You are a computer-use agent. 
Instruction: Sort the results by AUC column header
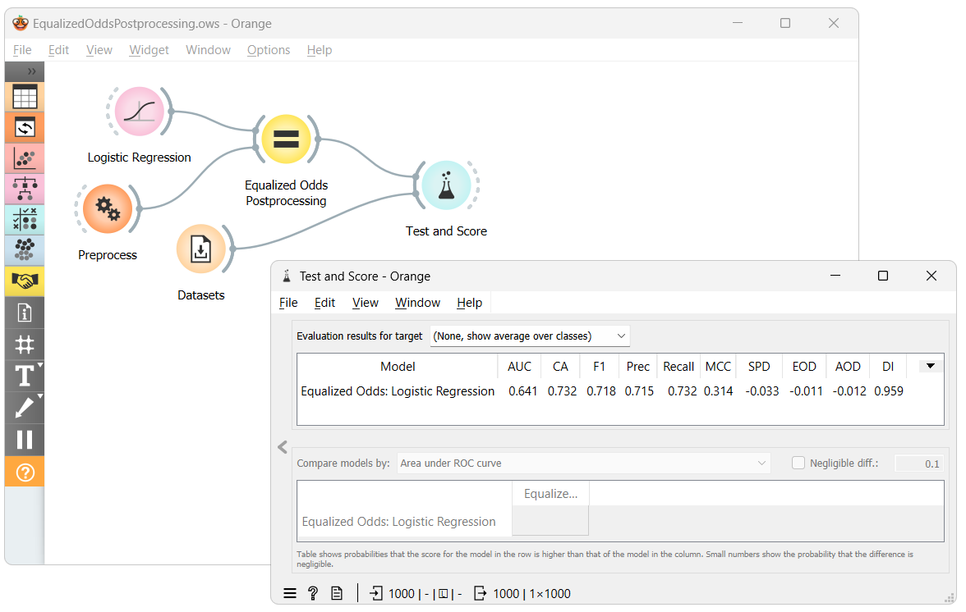point(519,367)
